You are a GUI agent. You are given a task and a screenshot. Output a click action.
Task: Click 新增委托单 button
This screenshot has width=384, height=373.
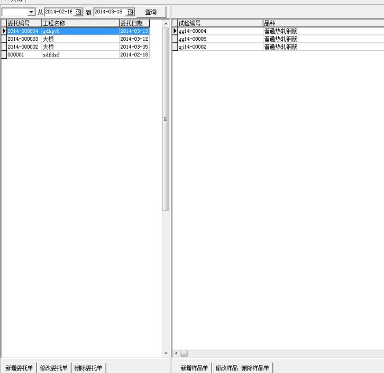[19, 368]
